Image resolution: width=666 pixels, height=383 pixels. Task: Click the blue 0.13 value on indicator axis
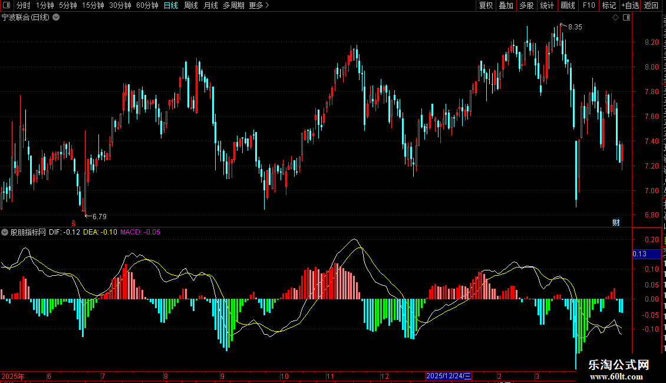coord(647,254)
